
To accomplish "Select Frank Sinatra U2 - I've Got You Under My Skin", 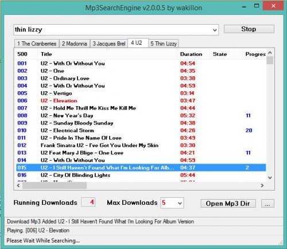I will tap(141, 146).
